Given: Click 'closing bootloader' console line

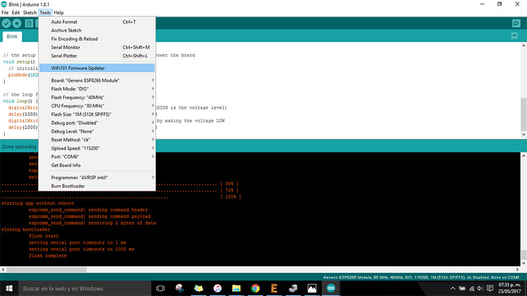Looking at the screenshot, I should [26, 229].
